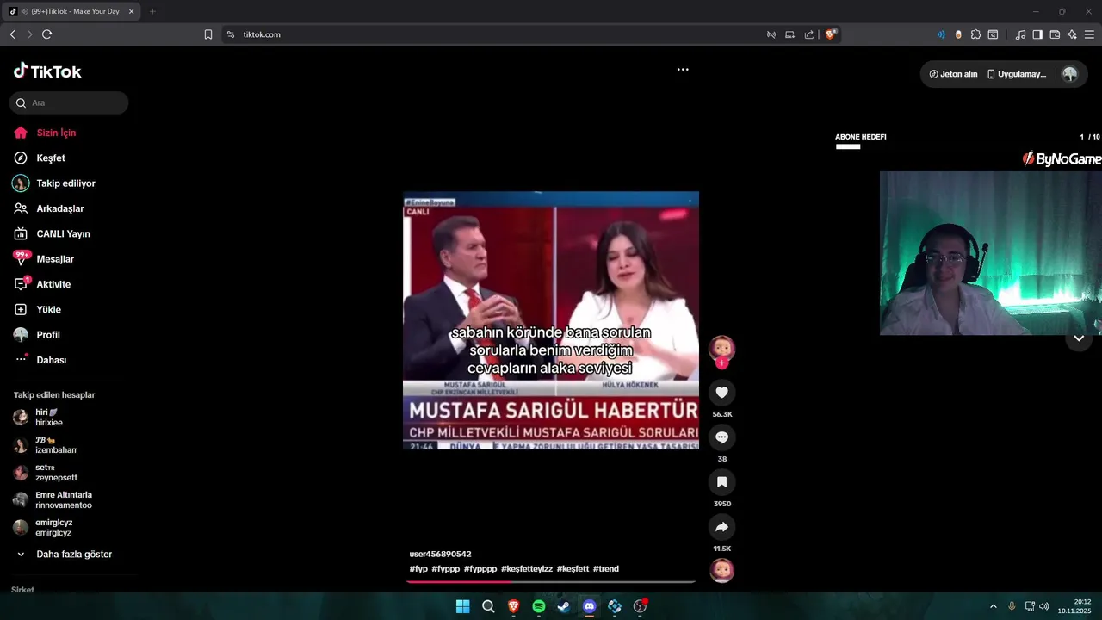Screen dimensions: 1102x620
Task: Click the #keşfett hashtag
Action: (573, 569)
